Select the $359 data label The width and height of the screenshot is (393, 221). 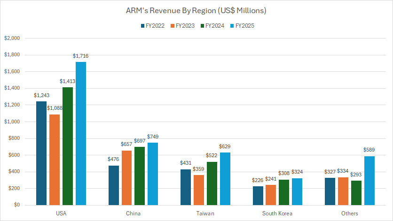[198, 169]
